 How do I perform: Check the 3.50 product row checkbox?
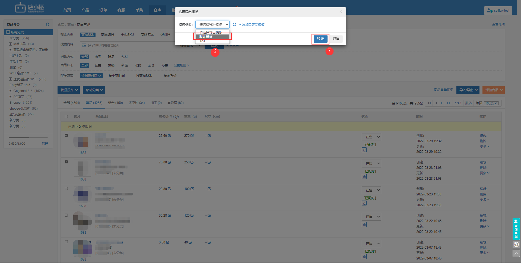[66, 242]
